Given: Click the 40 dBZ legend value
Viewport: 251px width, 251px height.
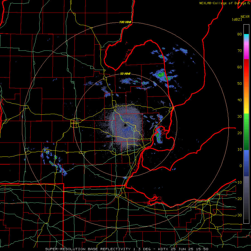Looking at the screenshot, I should (240, 100).
